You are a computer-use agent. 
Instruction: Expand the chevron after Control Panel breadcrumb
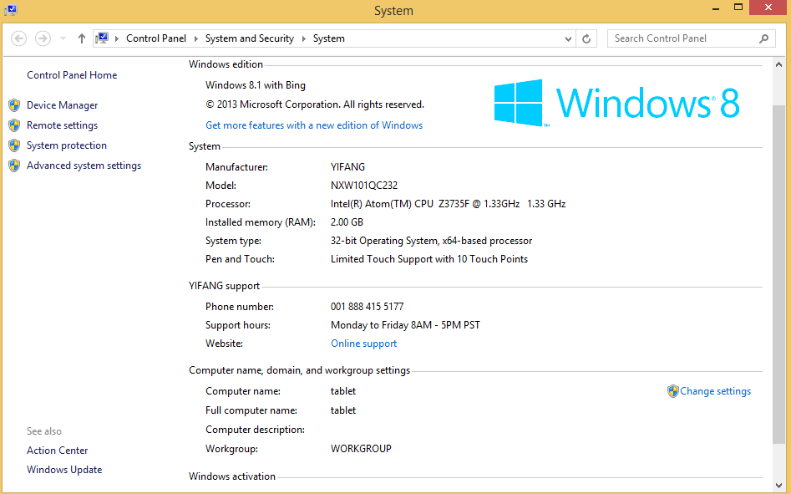point(195,38)
